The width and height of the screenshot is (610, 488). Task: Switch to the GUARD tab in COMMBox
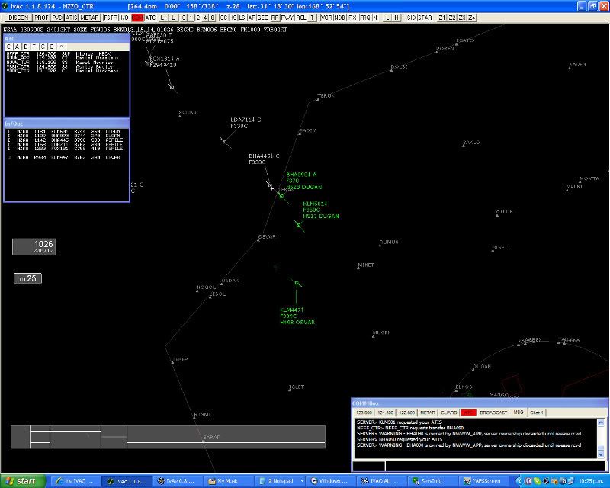(449, 413)
